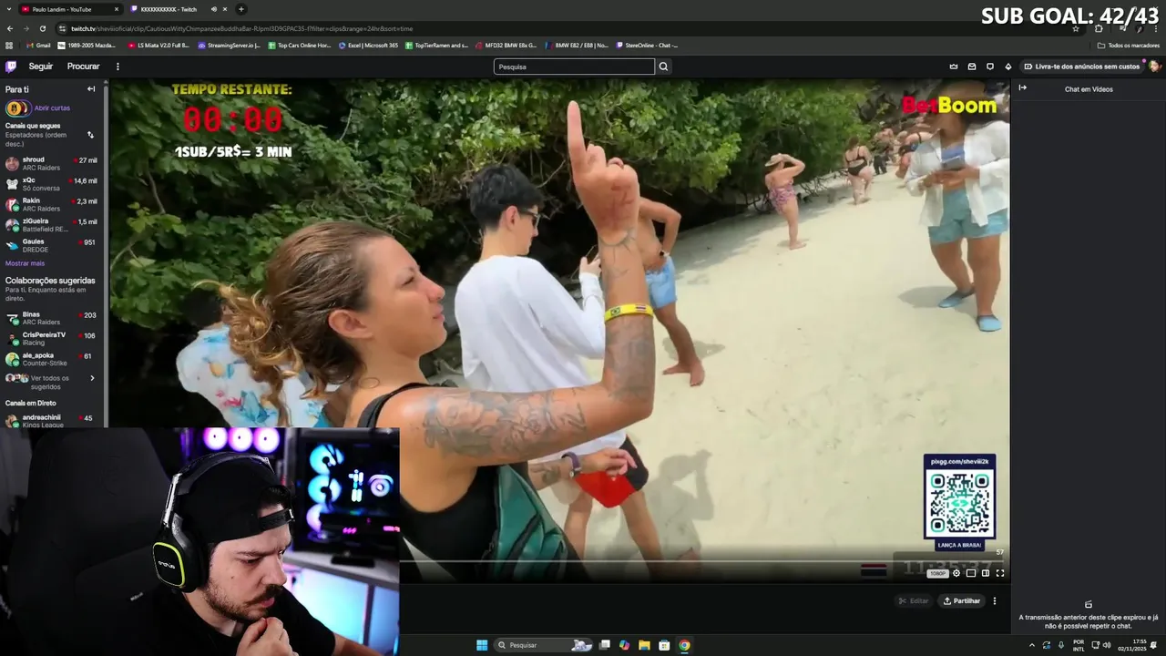Open xQc's channel

51,184
